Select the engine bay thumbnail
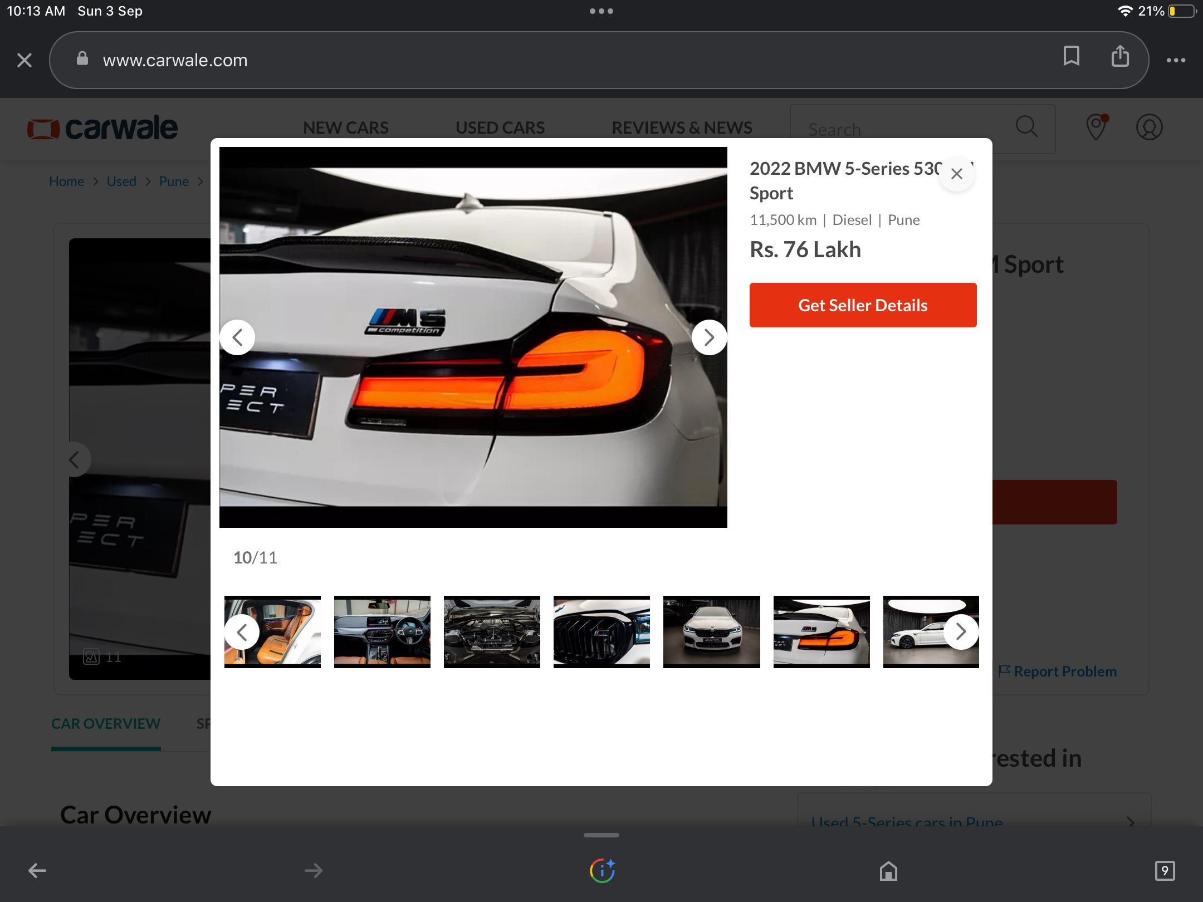The height and width of the screenshot is (902, 1203). coord(492,631)
